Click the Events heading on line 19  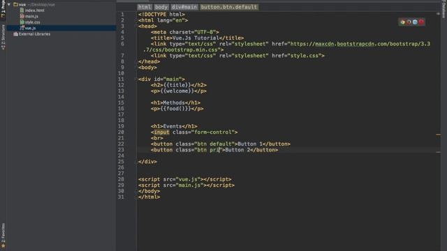click(173, 126)
